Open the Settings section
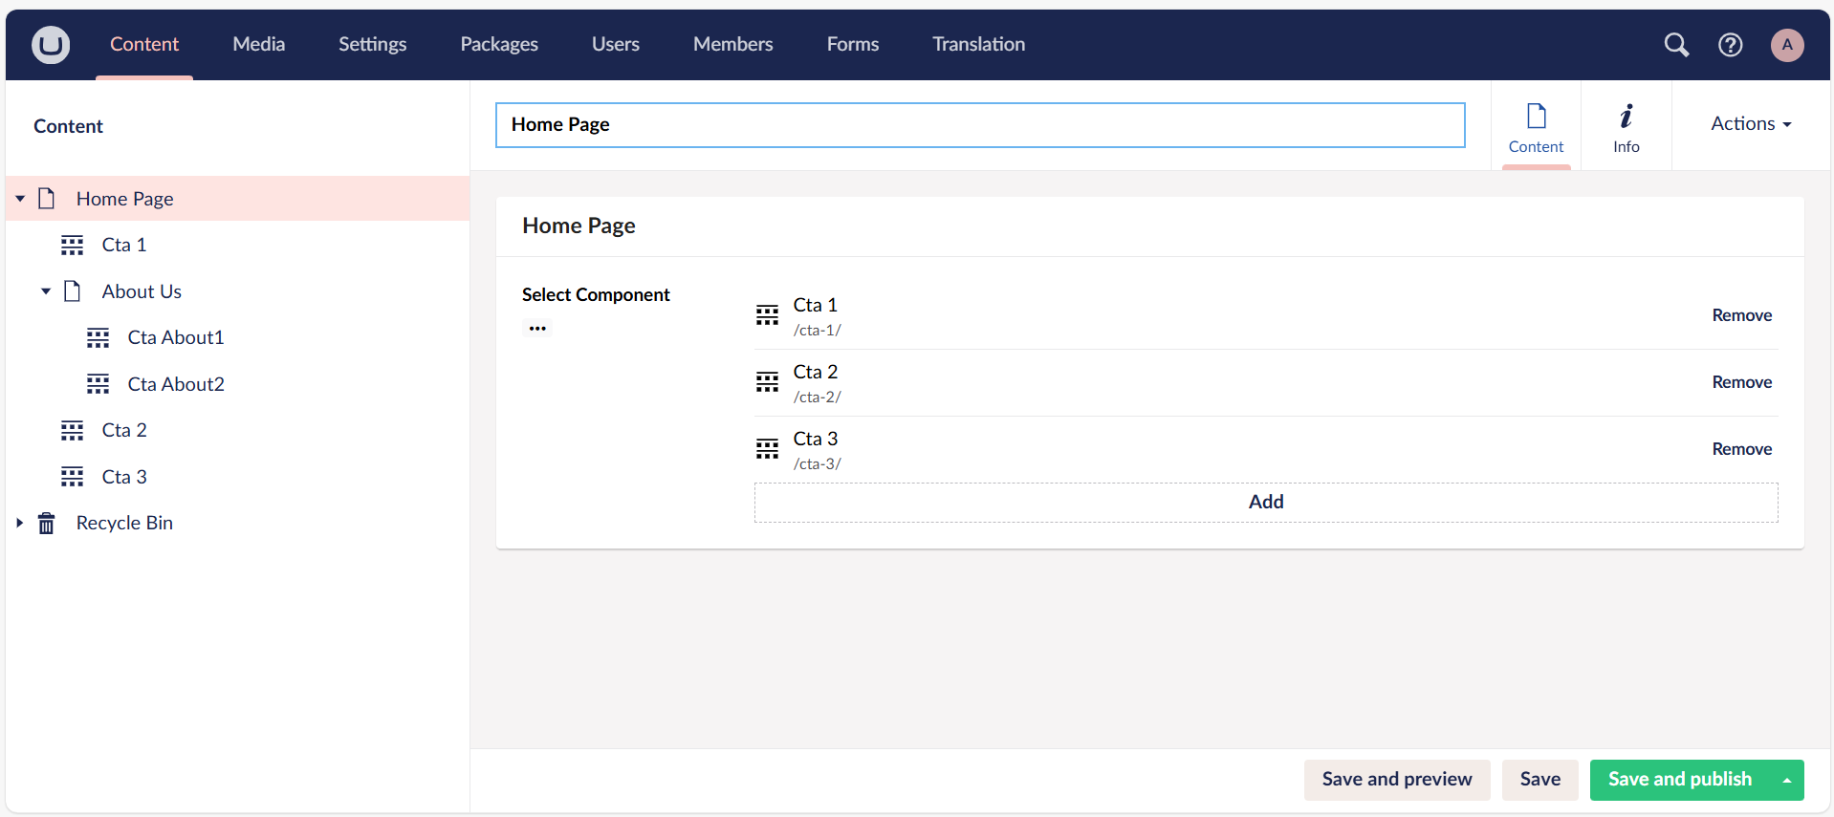Image resolution: width=1834 pixels, height=817 pixels. pyautogui.click(x=372, y=44)
